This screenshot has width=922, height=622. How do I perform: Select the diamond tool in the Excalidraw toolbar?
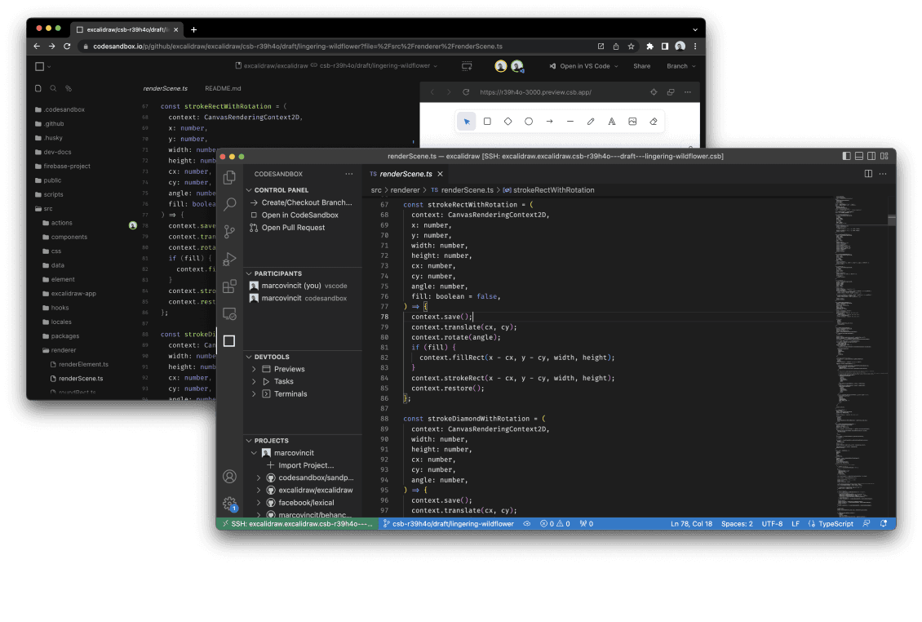click(x=506, y=121)
